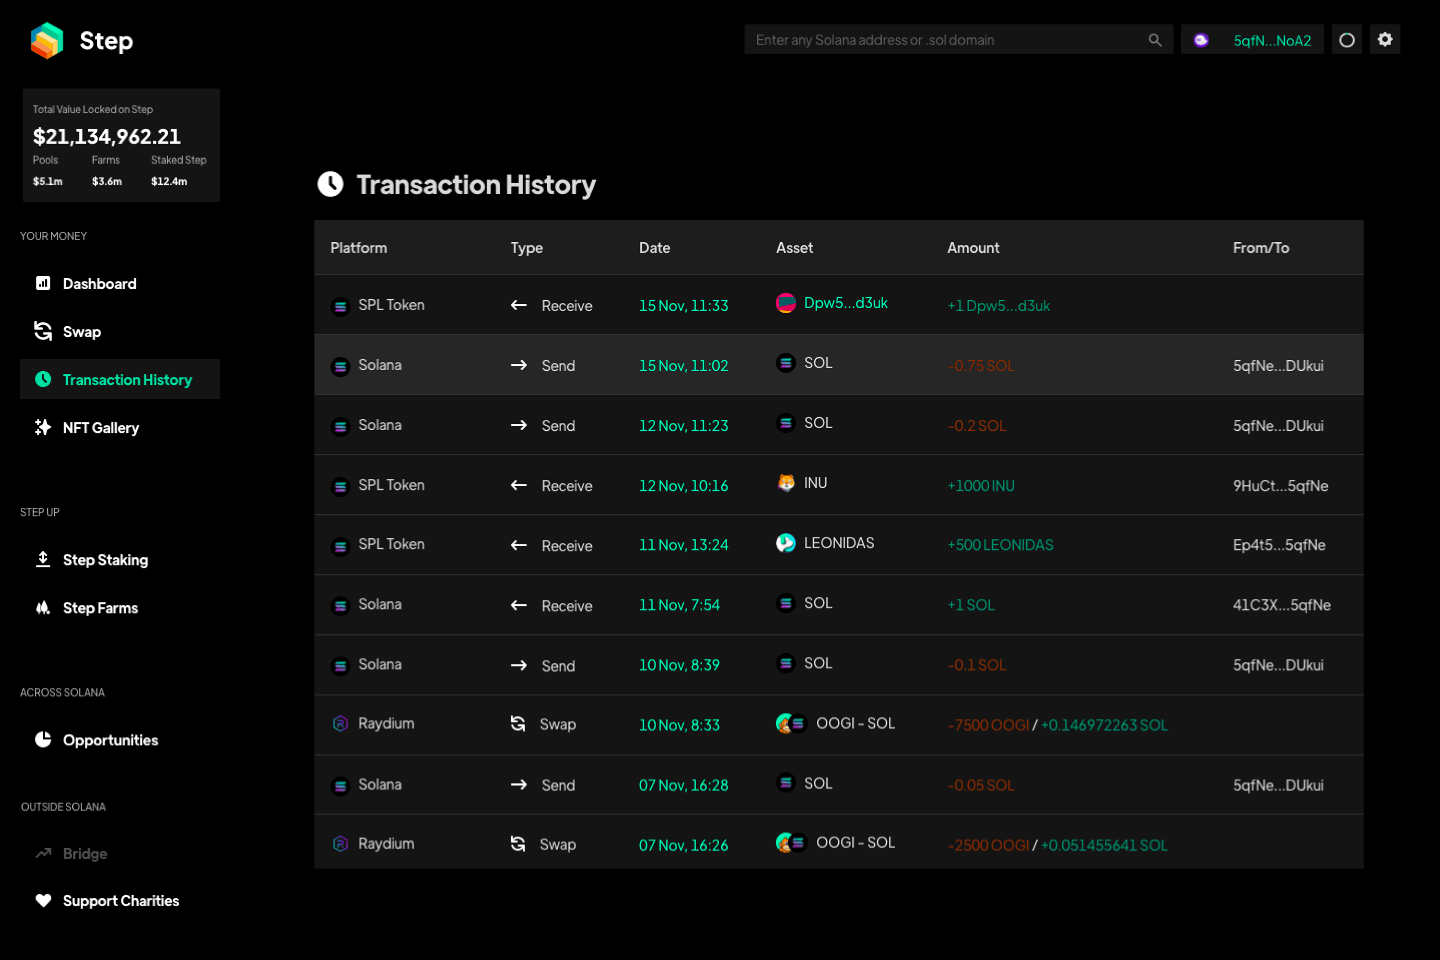Click SOL asset icon in 11 Nov 7:54 row
This screenshot has height=960, width=1440.
[785, 604]
